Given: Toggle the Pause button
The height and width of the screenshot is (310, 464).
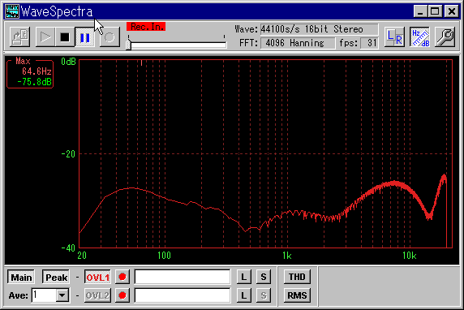Looking at the screenshot, I should pos(84,37).
